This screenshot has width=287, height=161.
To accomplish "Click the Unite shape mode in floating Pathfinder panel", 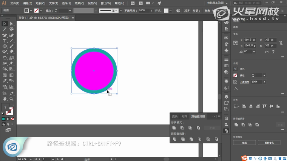I will point(174,128).
